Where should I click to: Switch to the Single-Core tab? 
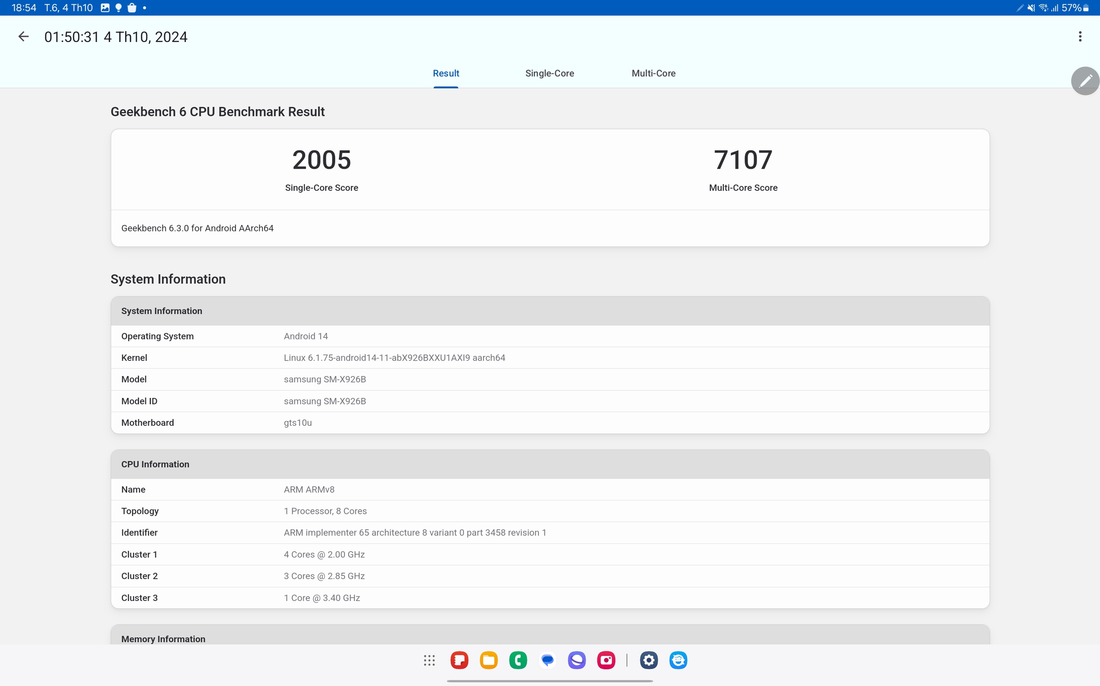pyautogui.click(x=549, y=73)
